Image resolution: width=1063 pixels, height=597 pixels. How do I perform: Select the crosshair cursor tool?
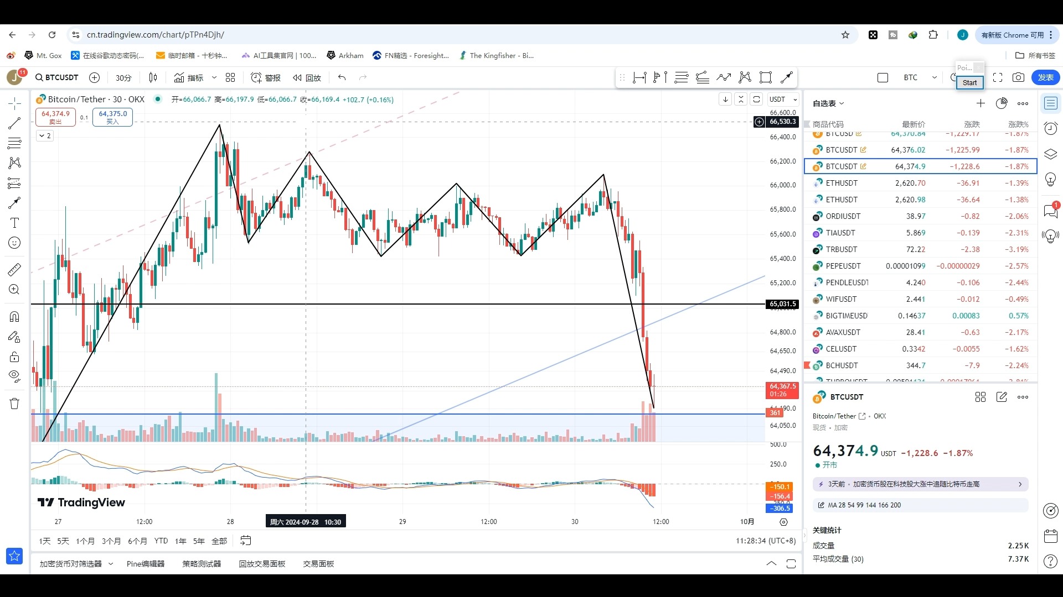click(14, 103)
